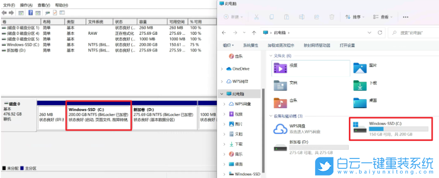The width and height of the screenshot is (439, 178).
Task: Open WPS网盘 in devices section
Action: tap(297, 129)
